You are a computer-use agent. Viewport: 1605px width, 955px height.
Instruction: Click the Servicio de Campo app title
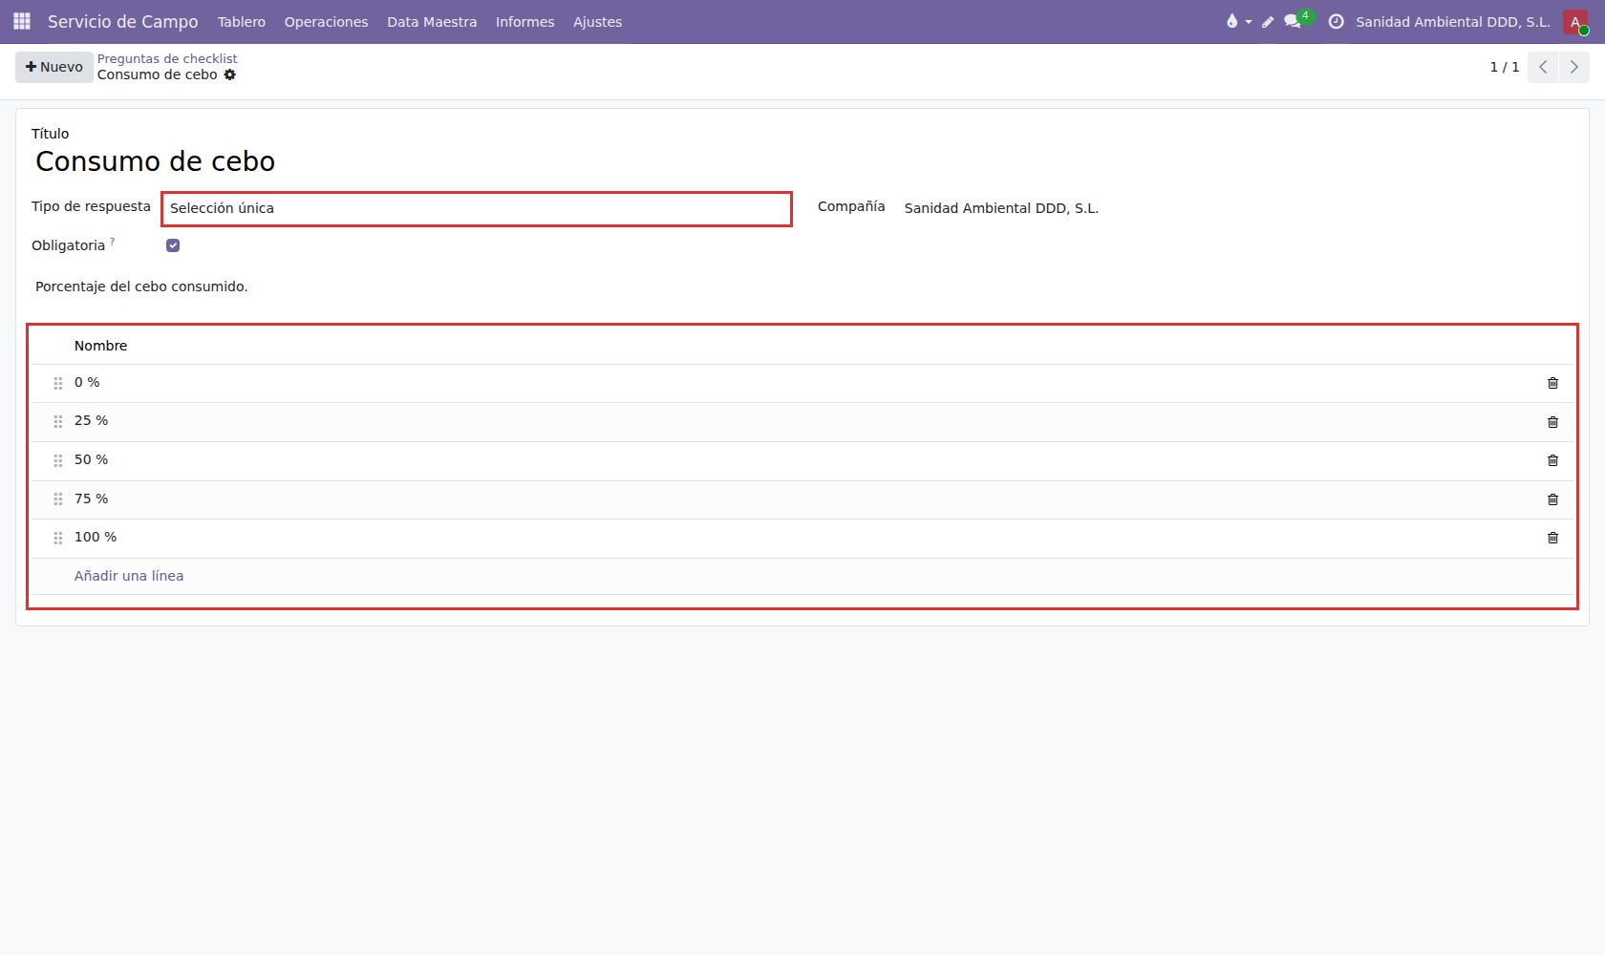pyautogui.click(x=123, y=21)
